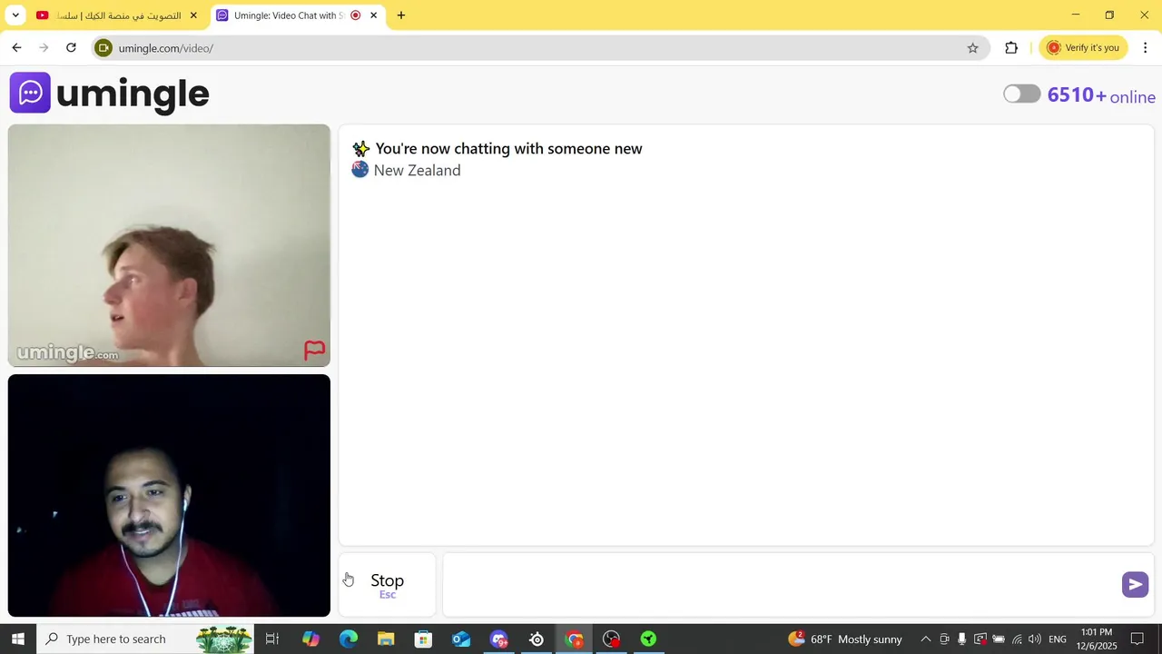Open the weather widget showing 68°F
Screen dimensions: 1162x654
click(x=845, y=639)
